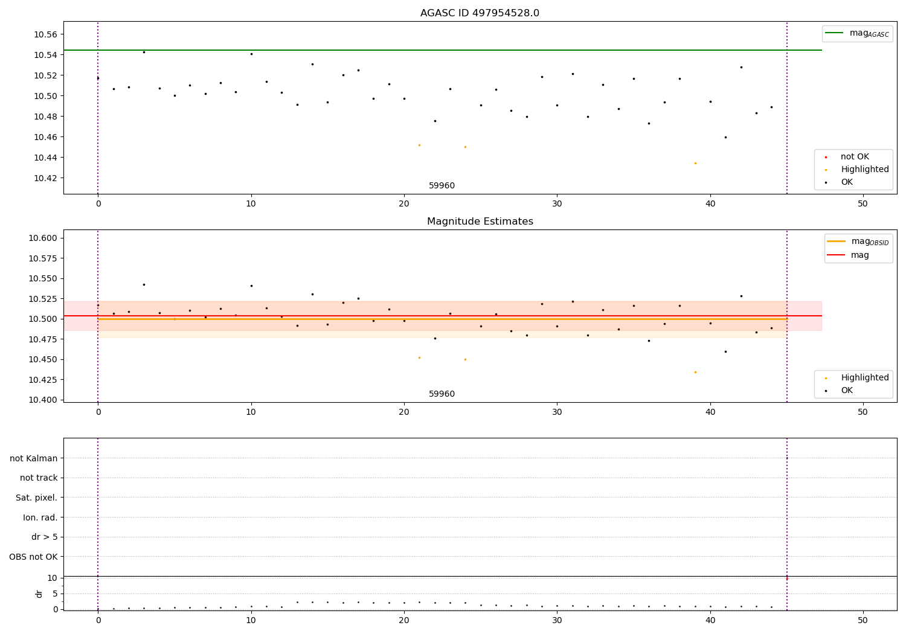Click the x-axis tick '20' of top plot
The image size is (906, 634).
[x=404, y=204]
